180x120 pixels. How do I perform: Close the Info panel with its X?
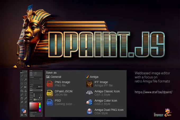coord(42,71)
